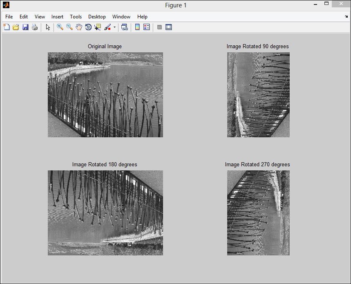Select the Brush data tool
Screen dimensions: 351x284
(x=107, y=27)
